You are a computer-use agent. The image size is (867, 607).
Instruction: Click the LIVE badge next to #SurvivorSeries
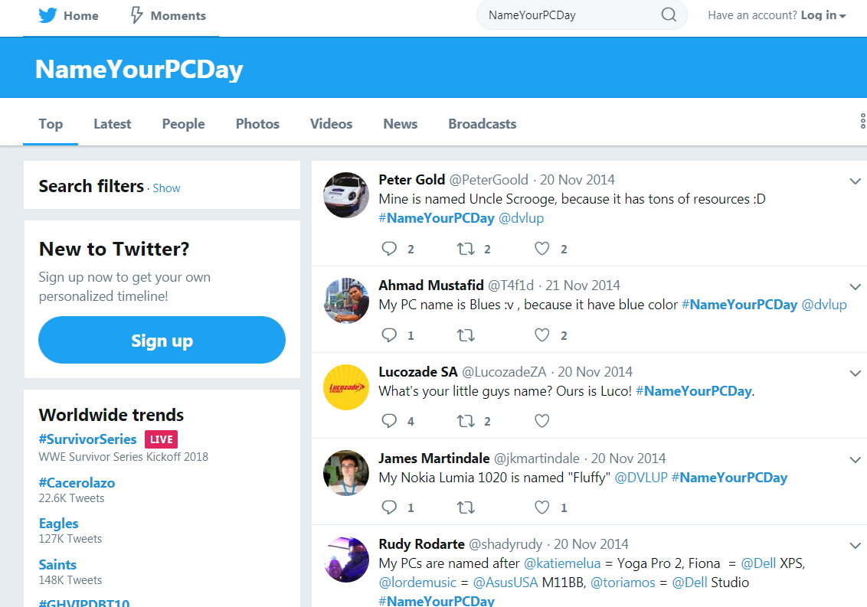[x=161, y=439]
